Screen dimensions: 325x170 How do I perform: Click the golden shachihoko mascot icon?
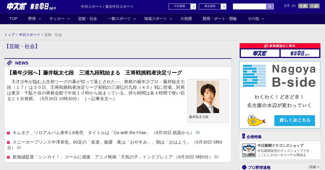tap(256, 120)
